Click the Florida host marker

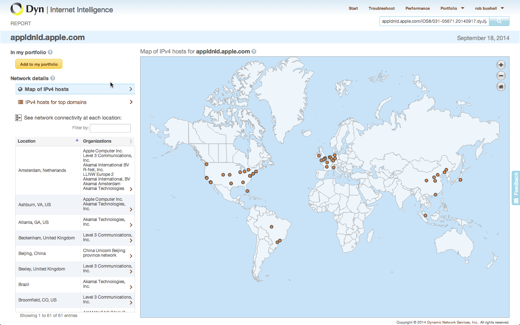pyautogui.click(x=247, y=191)
